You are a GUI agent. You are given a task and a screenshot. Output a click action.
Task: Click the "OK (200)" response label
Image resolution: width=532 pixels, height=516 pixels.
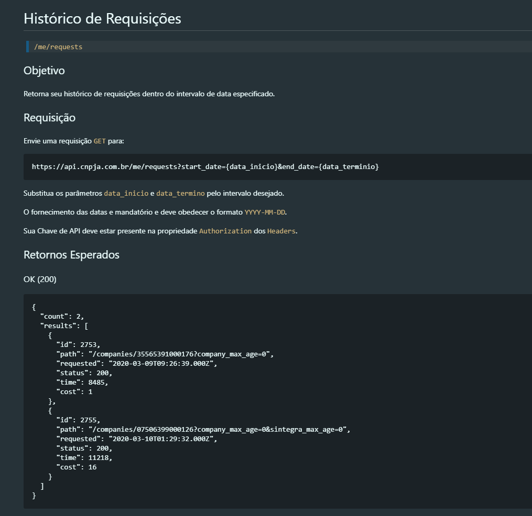[x=40, y=279]
